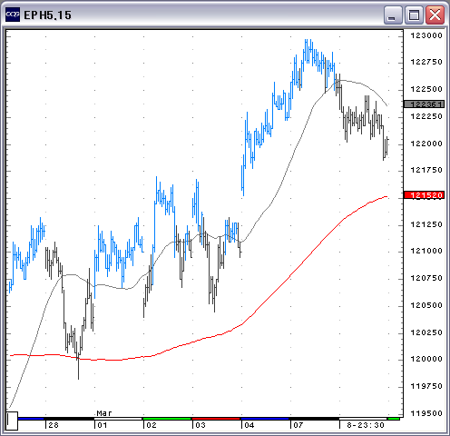Click the small empty box left of the time axis
This screenshot has width=450, height=436.
(12, 421)
